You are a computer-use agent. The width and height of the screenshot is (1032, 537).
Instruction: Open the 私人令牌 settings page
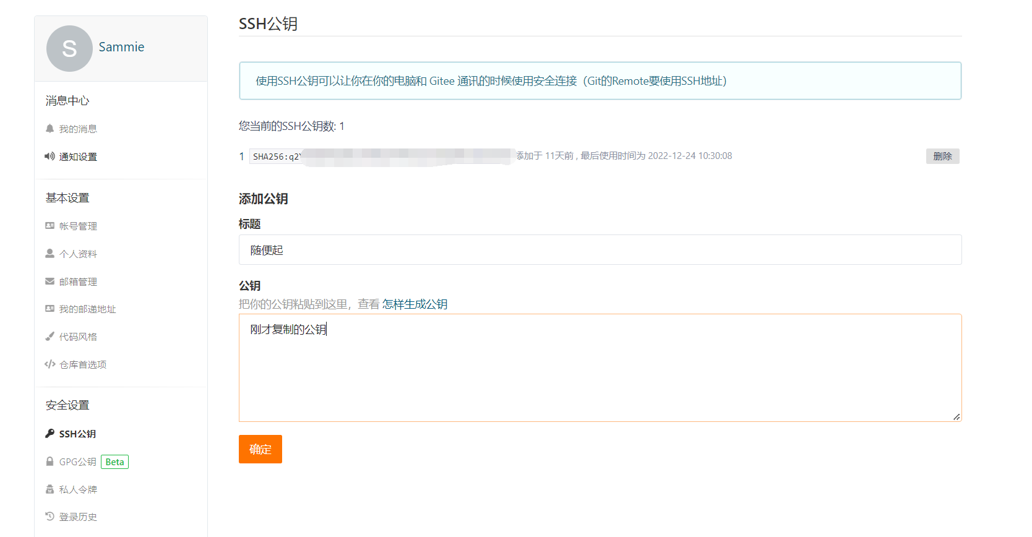click(x=78, y=489)
